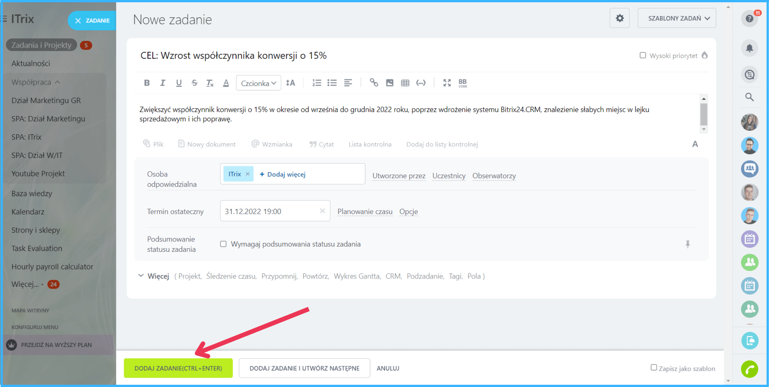
Task: Click the Dodaj zadanie button
Action: tap(178, 368)
